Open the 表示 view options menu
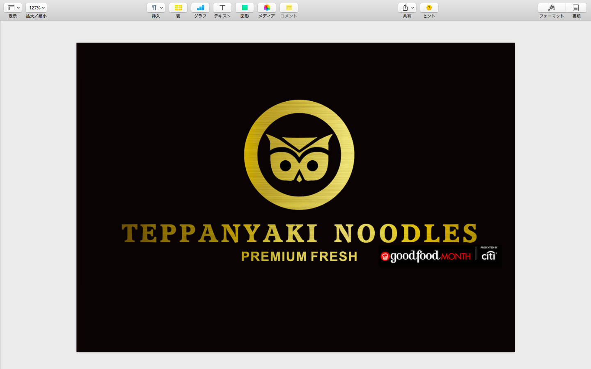The image size is (591, 369). pyautogui.click(x=13, y=8)
